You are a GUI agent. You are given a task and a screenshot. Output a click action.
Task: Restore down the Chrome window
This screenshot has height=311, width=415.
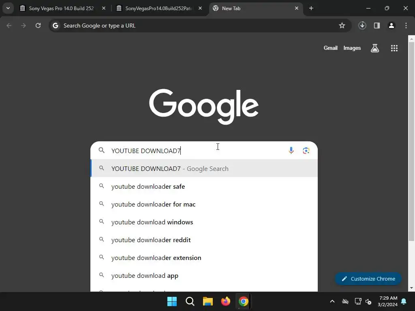coord(387,9)
